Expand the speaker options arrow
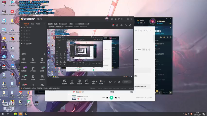This screenshot has width=207, height=116. point(104,81)
